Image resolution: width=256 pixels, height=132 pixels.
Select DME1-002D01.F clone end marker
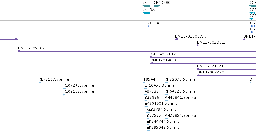point(198,45)
